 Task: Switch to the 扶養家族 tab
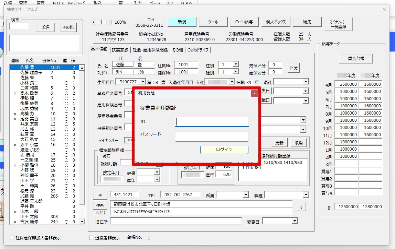120,50
